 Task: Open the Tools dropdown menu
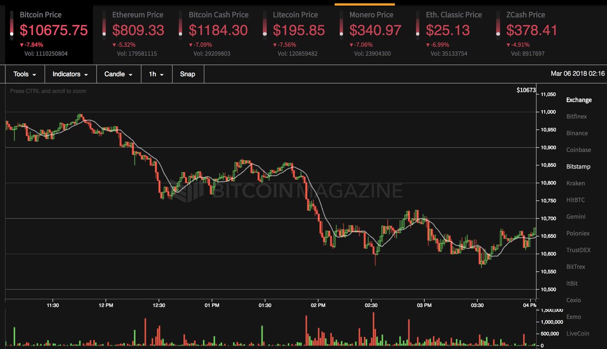coord(25,74)
